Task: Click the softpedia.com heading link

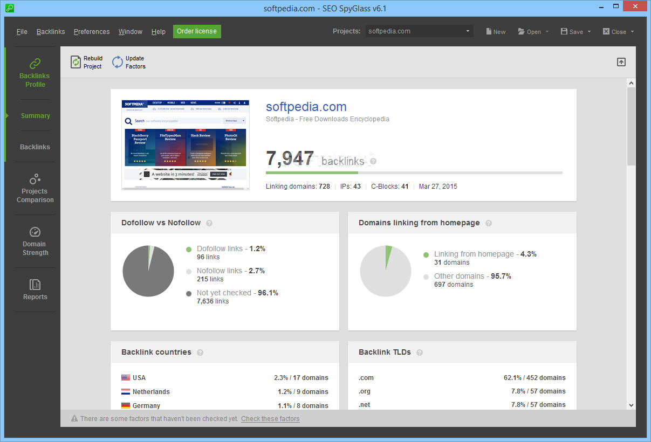Action: coord(306,107)
